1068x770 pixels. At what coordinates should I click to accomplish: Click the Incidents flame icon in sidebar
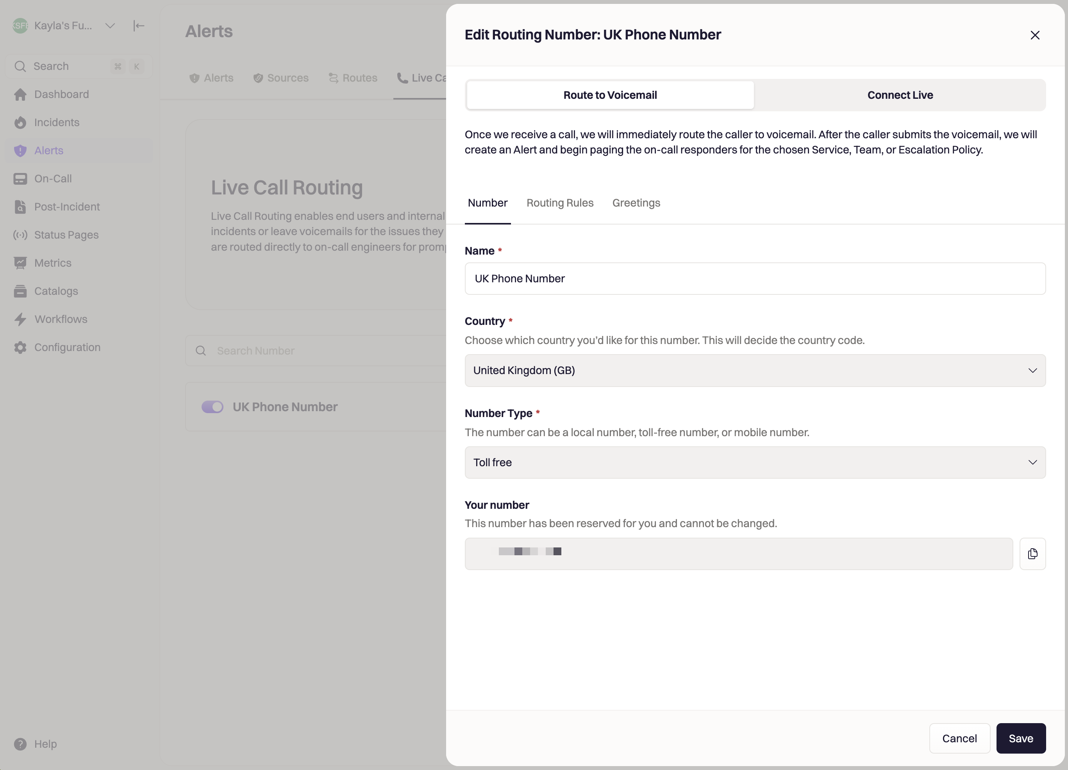point(20,122)
